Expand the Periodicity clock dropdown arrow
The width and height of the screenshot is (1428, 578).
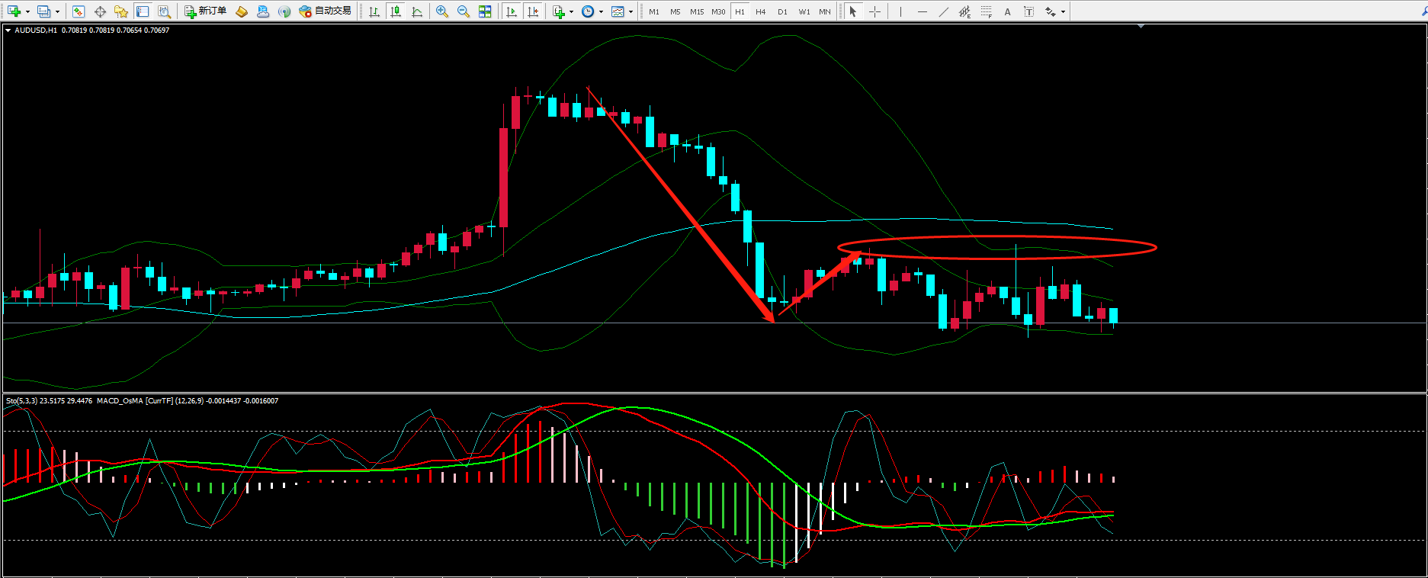(601, 11)
